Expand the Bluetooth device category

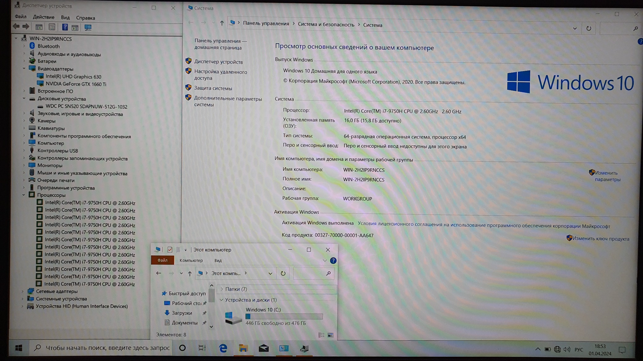tap(24, 46)
